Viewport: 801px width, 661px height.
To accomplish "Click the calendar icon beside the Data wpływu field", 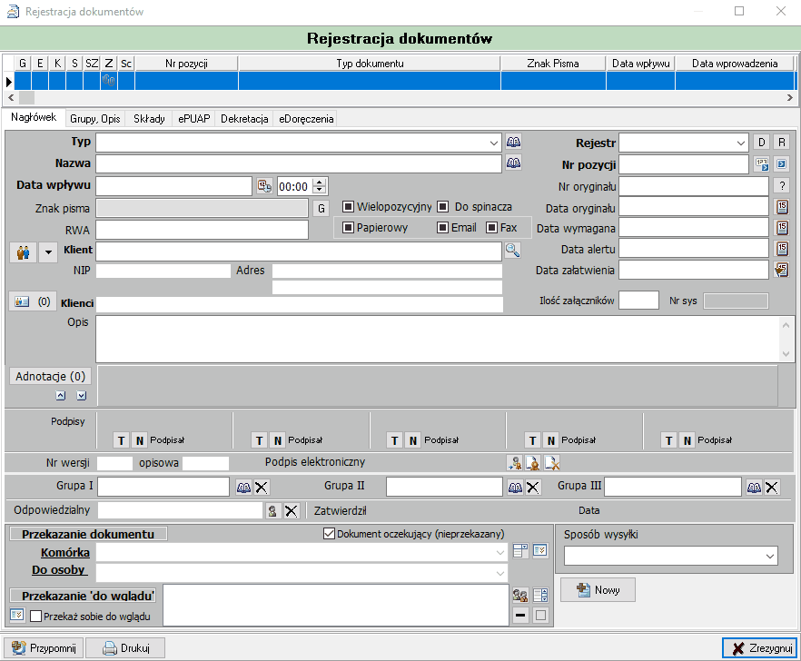I will coord(264,186).
